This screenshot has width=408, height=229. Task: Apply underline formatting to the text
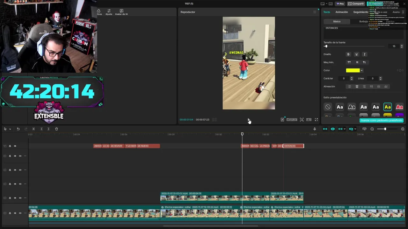pyautogui.click(x=356, y=54)
